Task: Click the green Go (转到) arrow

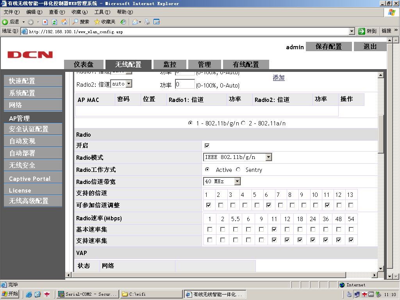Action: click(361, 31)
